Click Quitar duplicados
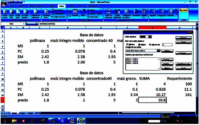 117,14
